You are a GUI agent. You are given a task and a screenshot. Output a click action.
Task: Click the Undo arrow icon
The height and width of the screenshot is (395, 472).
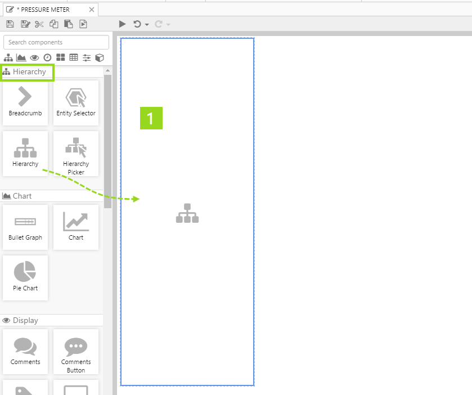[137, 24]
